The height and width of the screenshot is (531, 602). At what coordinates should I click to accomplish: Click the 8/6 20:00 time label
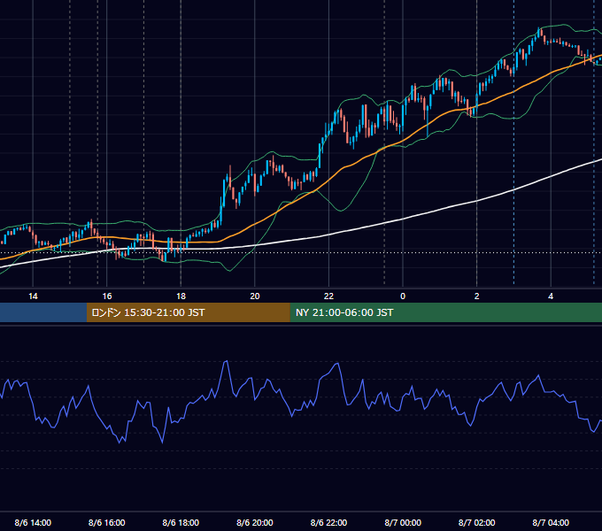255,522
